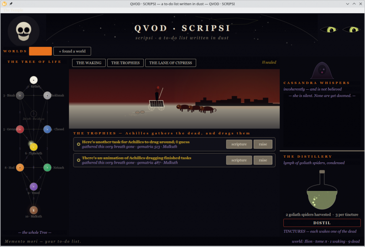The width and height of the screenshot is (365, 247).
Task: Click "THE TREE OF LIFE" heading
Action: pos(35,62)
